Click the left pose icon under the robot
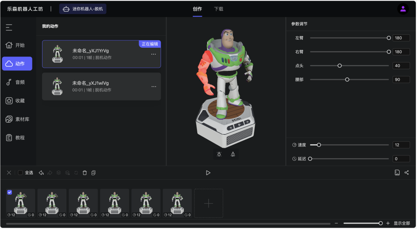 [219, 154]
